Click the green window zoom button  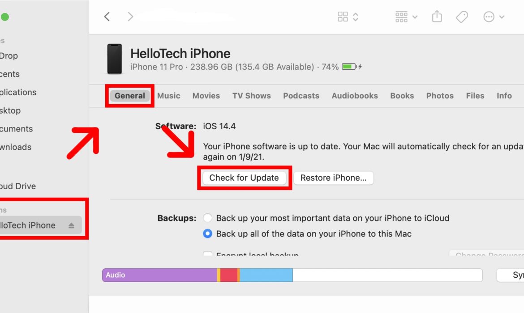(x=4, y=17)
